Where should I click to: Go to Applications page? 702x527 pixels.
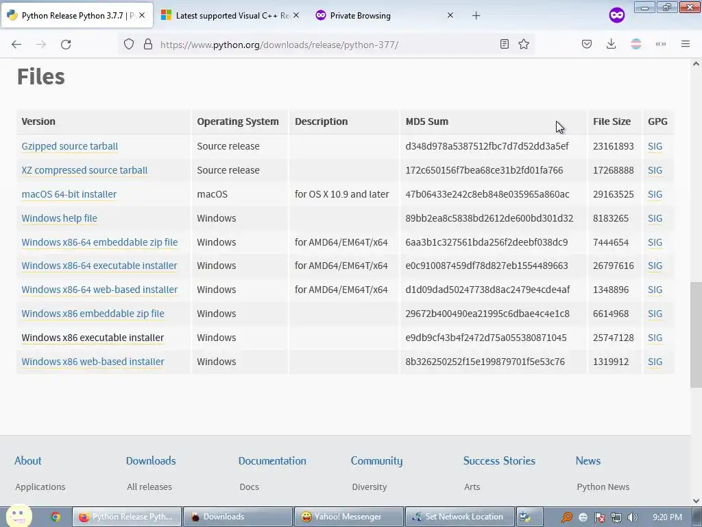tap(40, 487)
